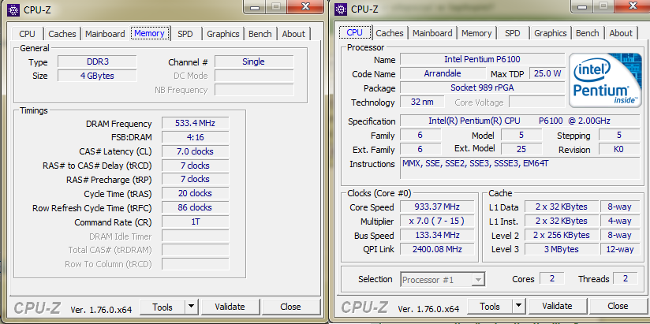Image resolution: width=650 pixels, height=324 pixels.
Task: Click the Ext. Model value 25
Action: (521, 149)
